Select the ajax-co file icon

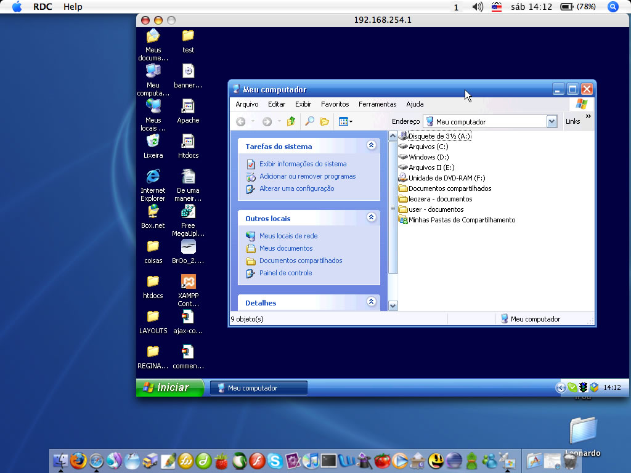click(x=188, y=321)
